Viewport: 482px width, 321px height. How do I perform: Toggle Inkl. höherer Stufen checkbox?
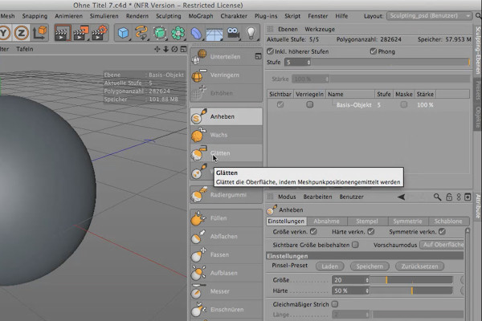pyautogui.click(x=270, y=51)
